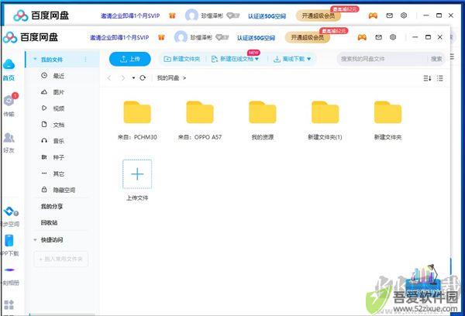The height and width of the screenshot is (316, 465).
Task: Open the apps grid icon at sidebar bottom
Action: [x=9, y=304]
